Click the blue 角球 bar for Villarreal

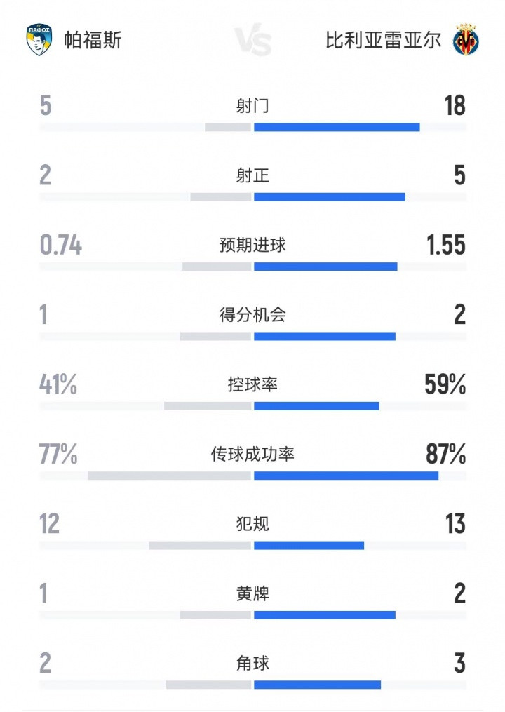point(317,685)
